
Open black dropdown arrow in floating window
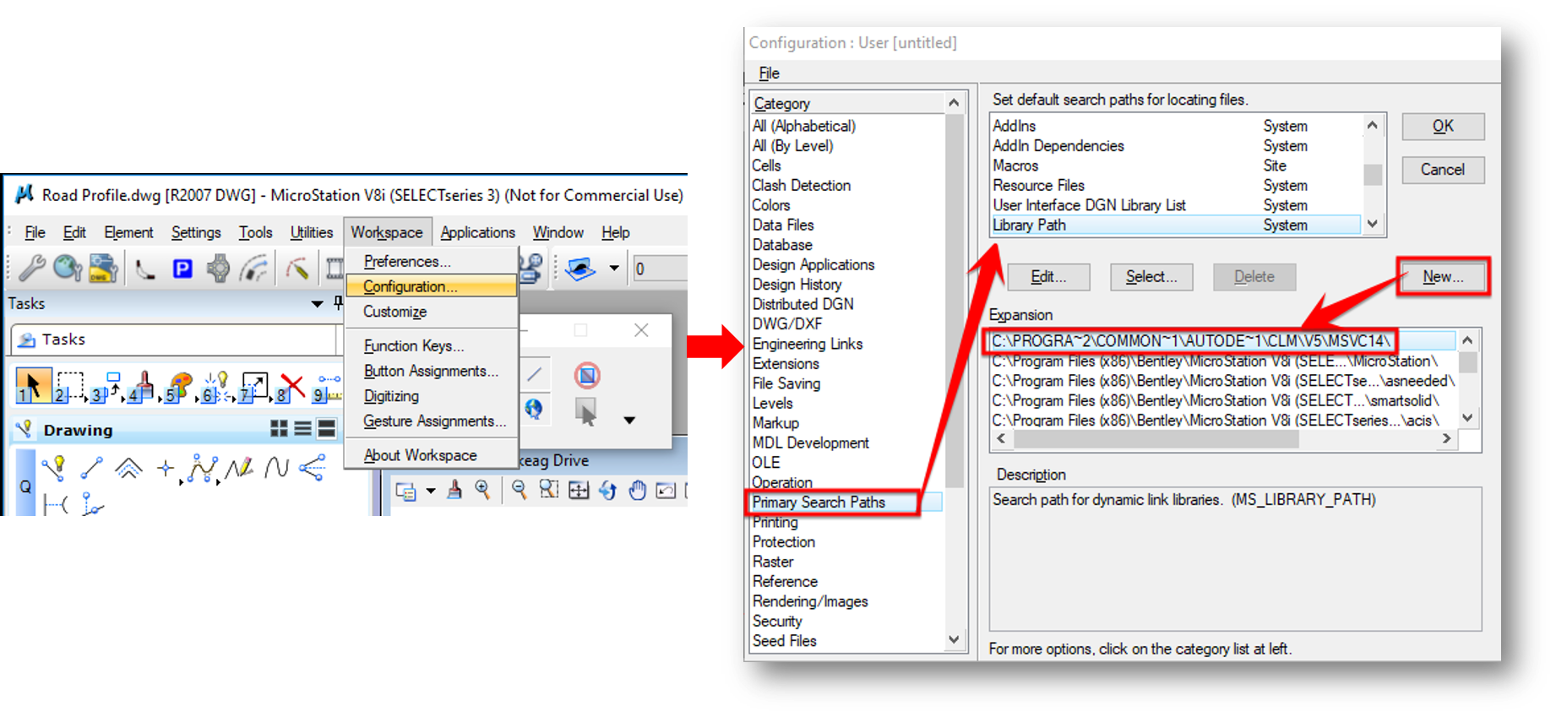(x=629, y=420)
